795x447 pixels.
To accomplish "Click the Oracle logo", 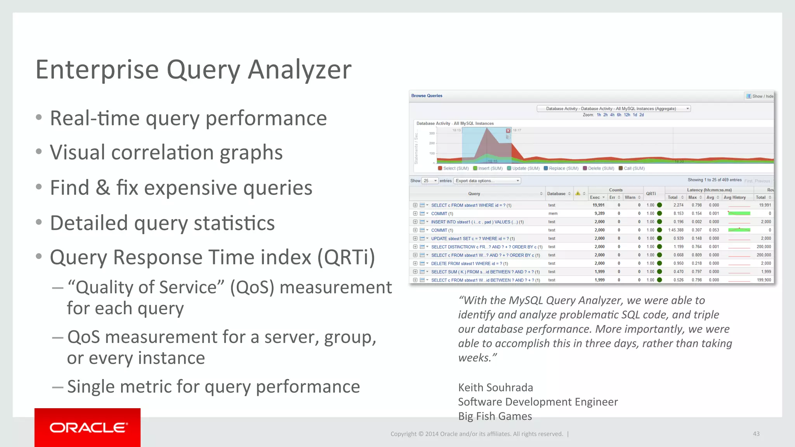I will tap(88, 428).
